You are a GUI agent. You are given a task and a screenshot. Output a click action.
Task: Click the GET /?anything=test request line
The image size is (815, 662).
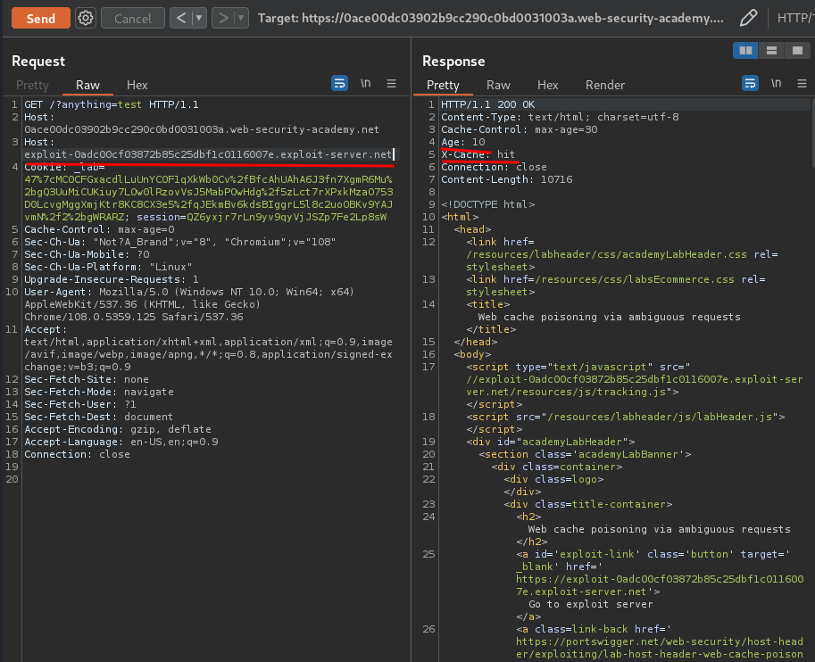tap(112, 104)
